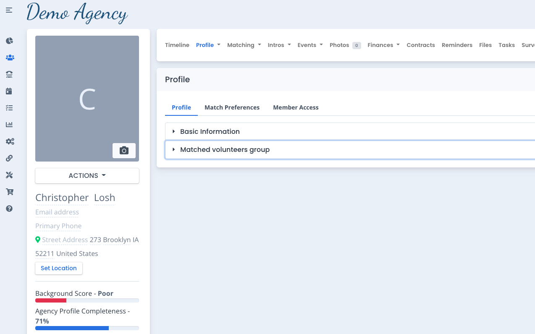Open the calendar icon in sidebar
The height and width of the screenshot is (334, 535).
(9, 91)
